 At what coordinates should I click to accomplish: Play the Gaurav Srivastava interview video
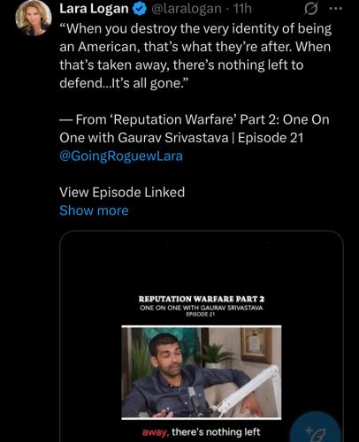202,372
